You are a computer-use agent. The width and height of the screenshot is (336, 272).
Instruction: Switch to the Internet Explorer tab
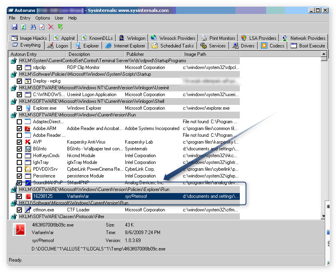pyautogui.click(x=126, y=45)
